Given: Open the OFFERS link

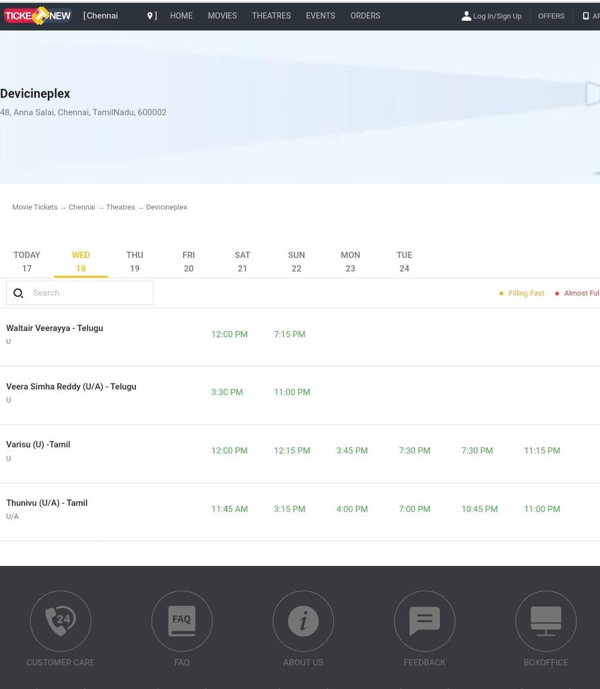Looking at the screenshot, I should point(552,16).
